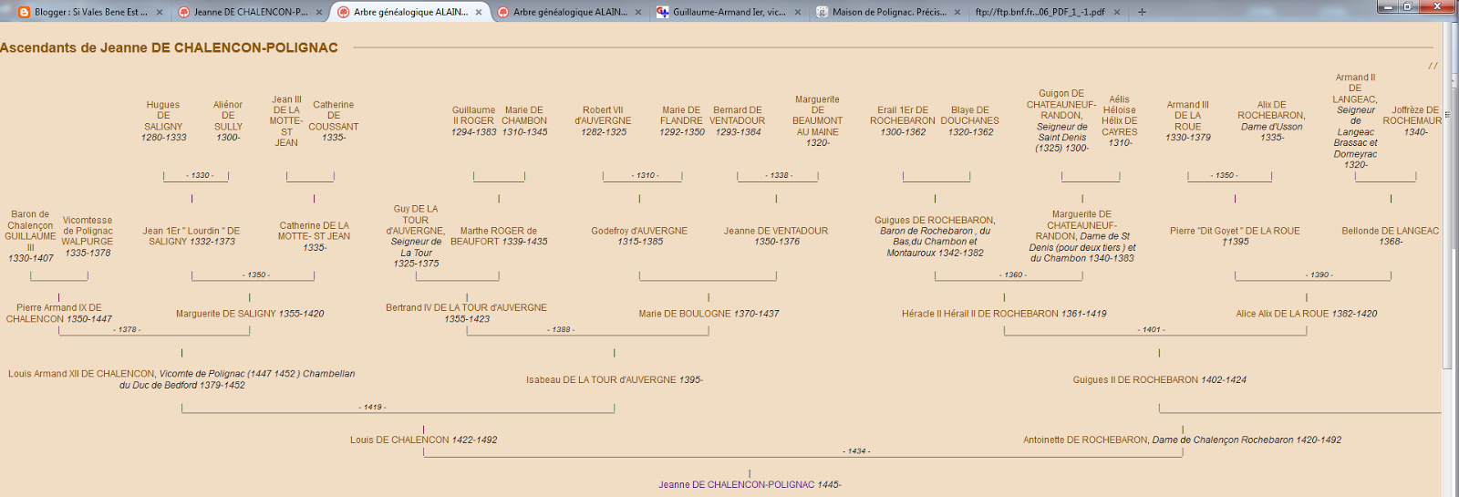Open Bellonde DE LANGEAC 1368-
Image resolution: width=1459 pixels, height=497 pixels.
pyautogui.click(x=1390, y=236)
